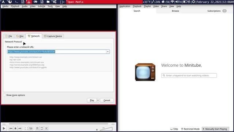
Task: Open Minitube Subscriptions tab
Action: point(214,11)
